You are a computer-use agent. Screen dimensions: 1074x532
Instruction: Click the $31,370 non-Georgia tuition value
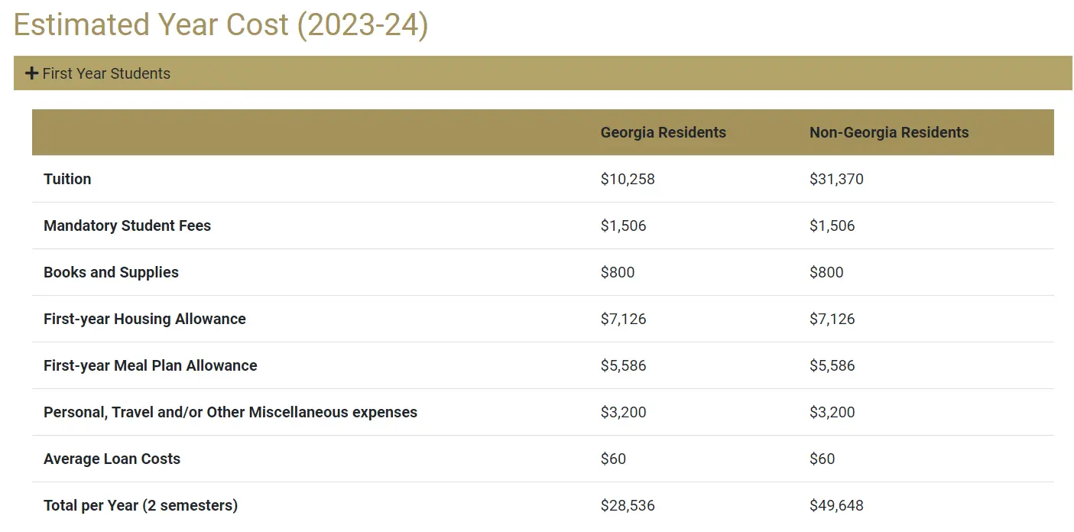(x=836, y=179)
